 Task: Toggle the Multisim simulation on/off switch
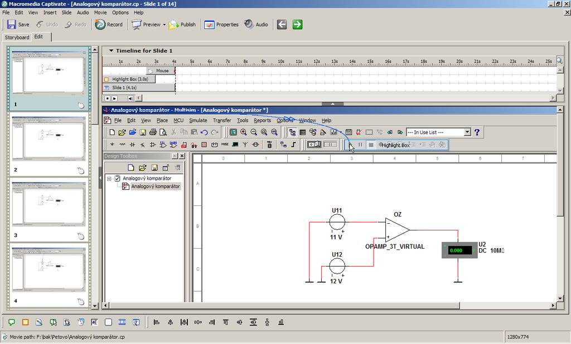(x=314, y=144)
